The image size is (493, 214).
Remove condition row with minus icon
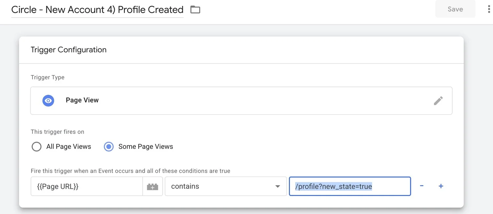422,186
